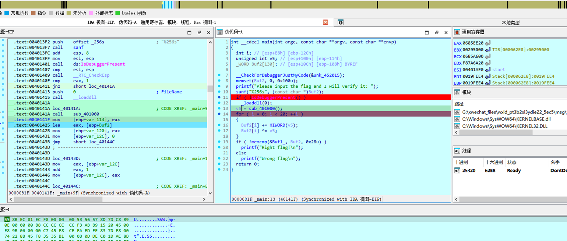Select the KERNEL32.DLL module icon
567x241 pixels.
coord(457,126)
